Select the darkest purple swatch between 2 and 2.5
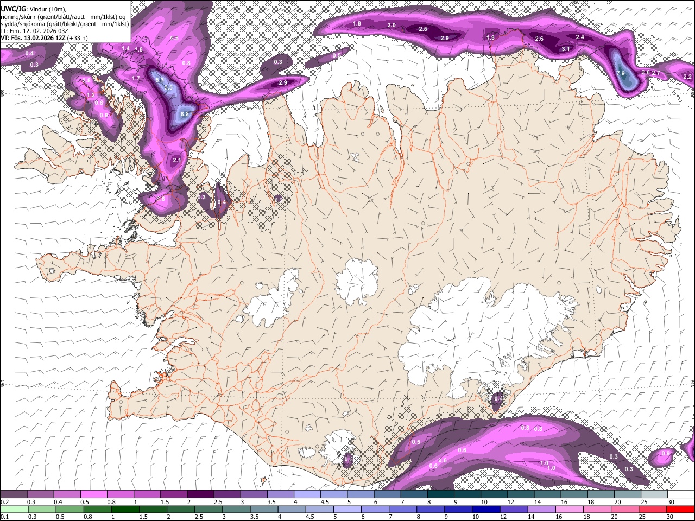The height and width of the screenshot is (521, 695). point(200,494)
